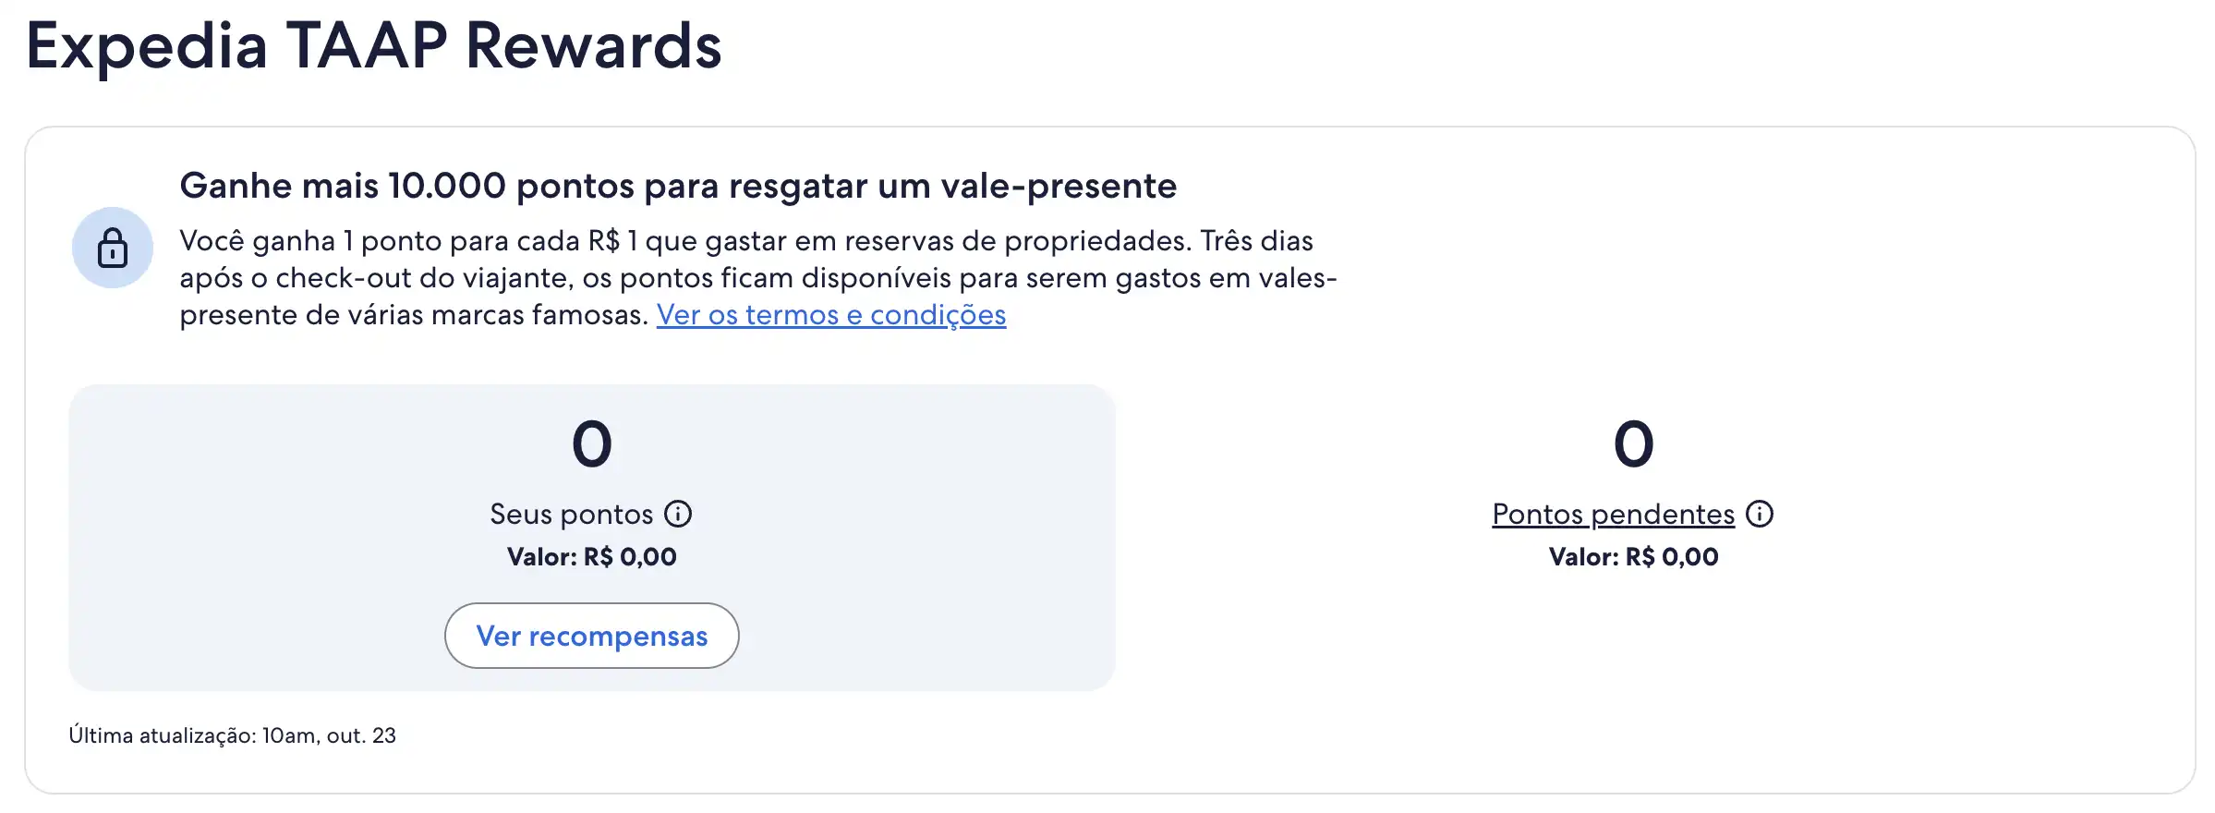2215x813 pixels.
Task: Click the large zero above Pontos pendentes
Action: point(1633,444)
